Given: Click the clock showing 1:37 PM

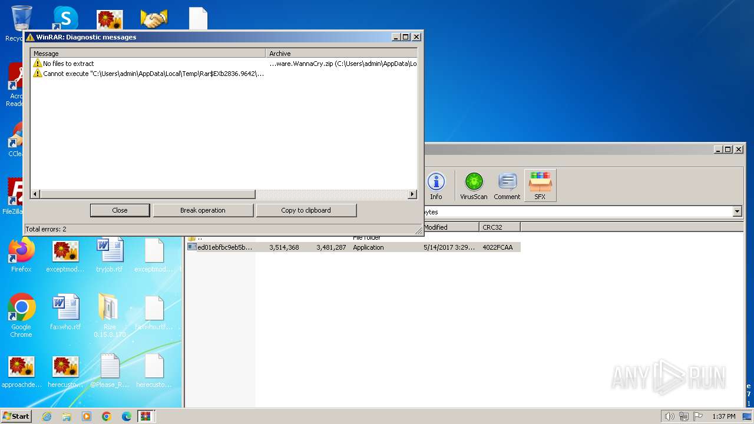Looking at the screenshot, I should [x=723, y=416].
